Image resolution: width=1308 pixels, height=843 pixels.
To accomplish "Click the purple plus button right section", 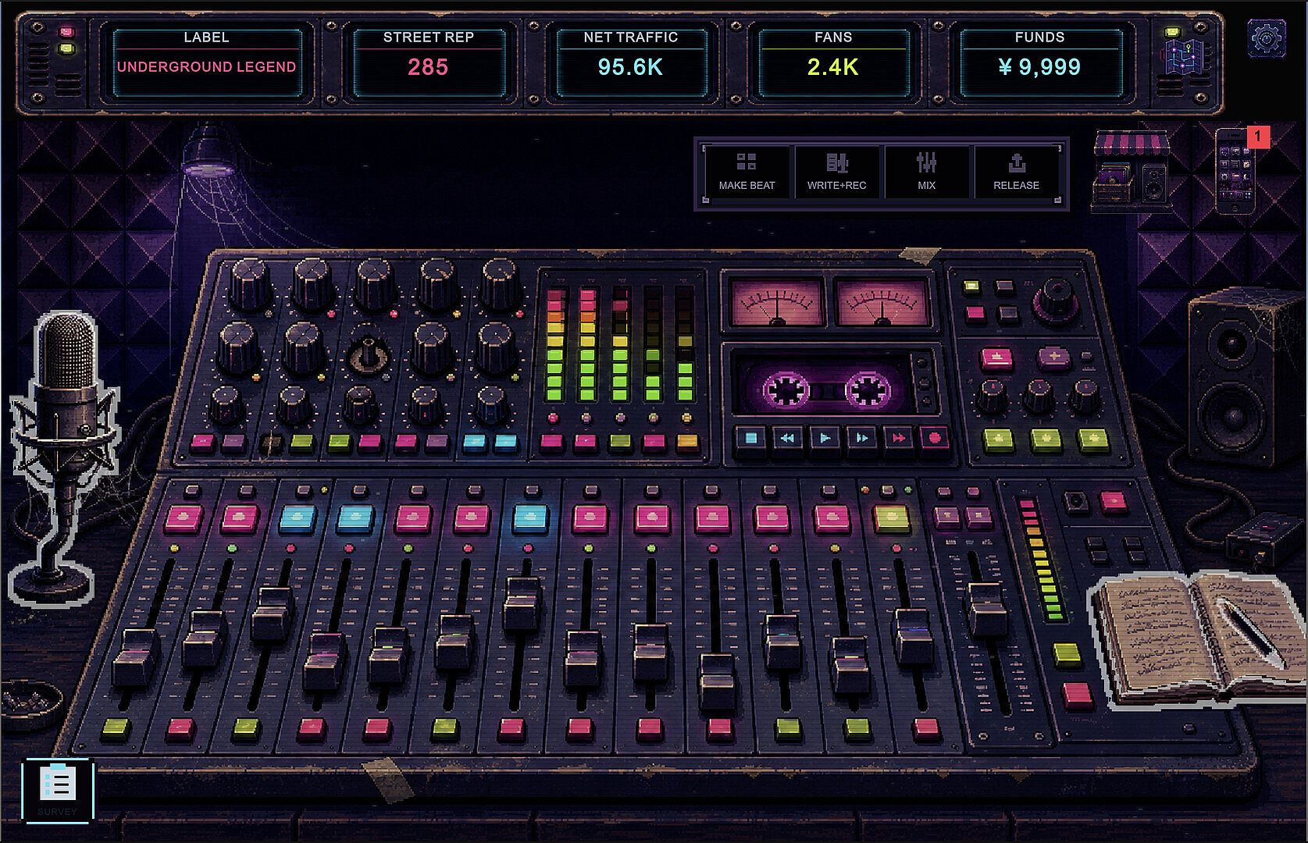I will pyautogui.click(x=1053, y=357).
